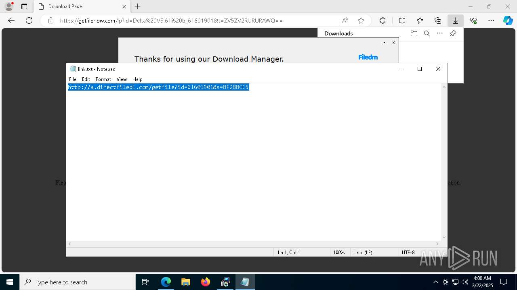Screen dimensions: 517x290
Task: Open Edge from taskbar
Action: point(166,282)
